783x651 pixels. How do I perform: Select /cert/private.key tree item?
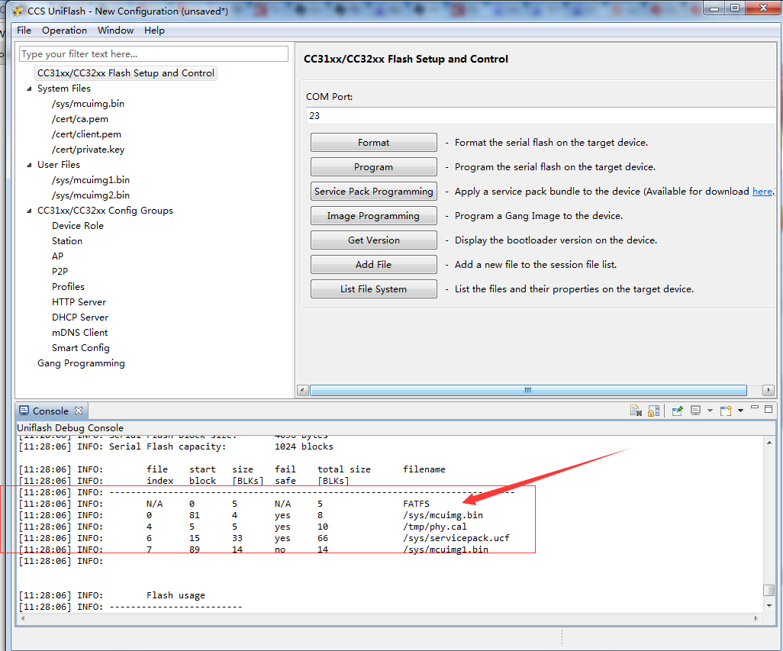(88, 150)
